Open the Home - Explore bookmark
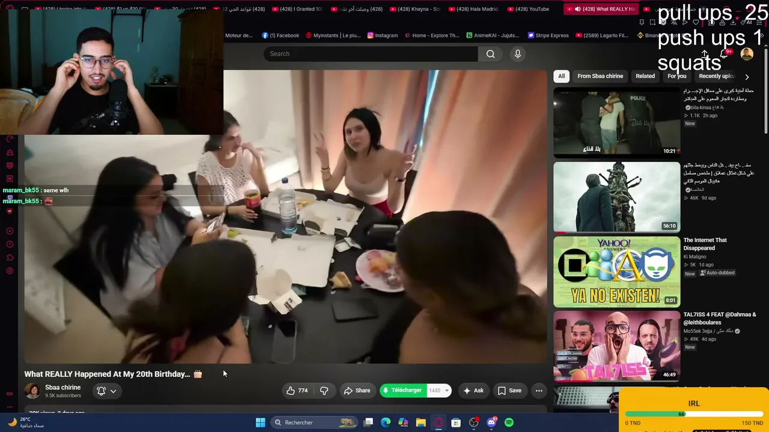Image resolution: width=769 pixels, height=432 pixels. tap(432, 35)
